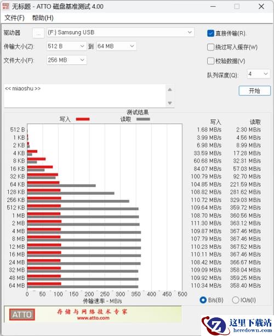Expand the Samsung USB drive dropdown
The width and height of the screenshot is (274, 336).
(x=121, y=32)
